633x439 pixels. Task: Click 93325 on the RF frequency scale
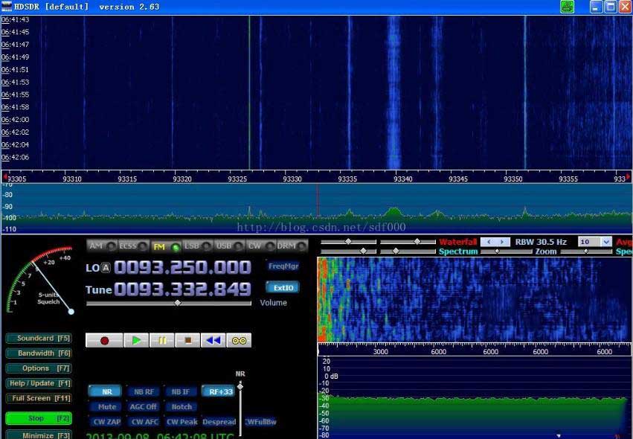coord(237,179)
